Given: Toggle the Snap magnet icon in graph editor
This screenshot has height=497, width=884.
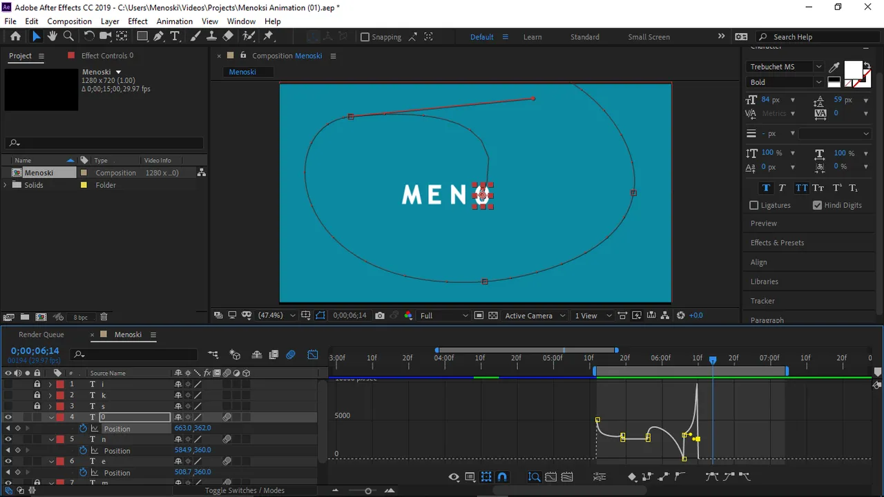Looking at the screenshot, I should 502,476.
